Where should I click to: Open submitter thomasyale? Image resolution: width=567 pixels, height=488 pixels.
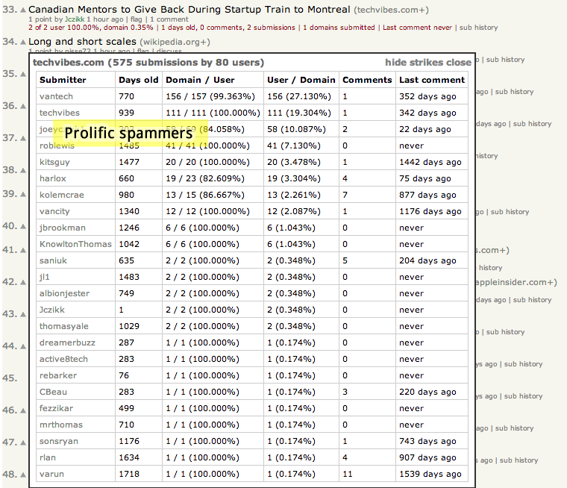coord(64,326)
